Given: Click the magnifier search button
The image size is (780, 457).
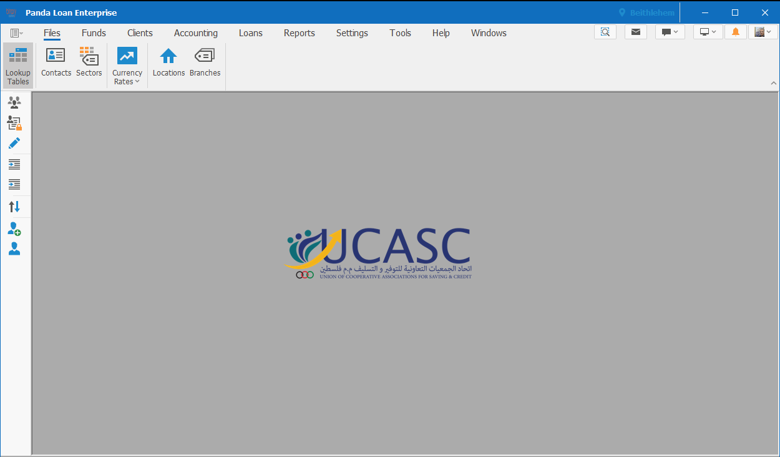Looking at the screenshot, I should [x=605, y=32].
